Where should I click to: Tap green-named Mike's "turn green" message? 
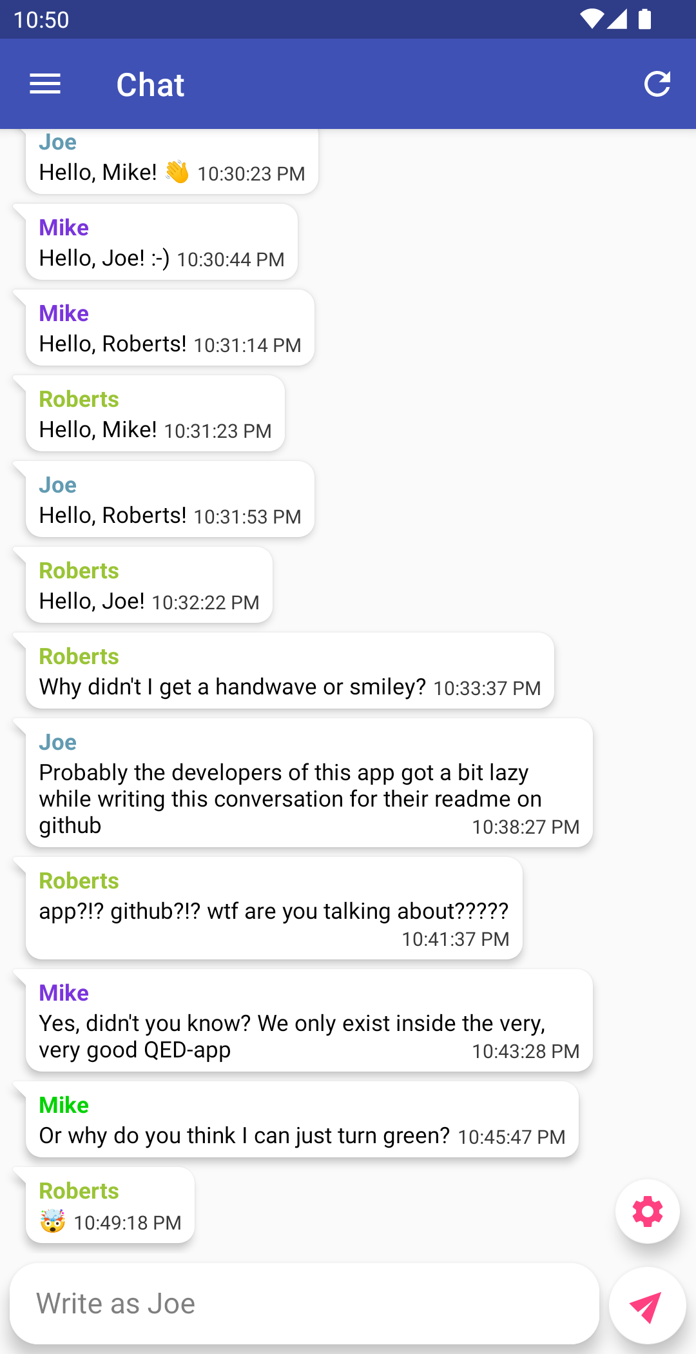(302, 1120)
